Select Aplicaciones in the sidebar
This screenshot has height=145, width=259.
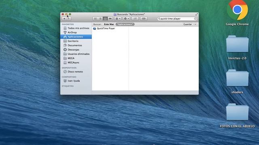(76, 37)
